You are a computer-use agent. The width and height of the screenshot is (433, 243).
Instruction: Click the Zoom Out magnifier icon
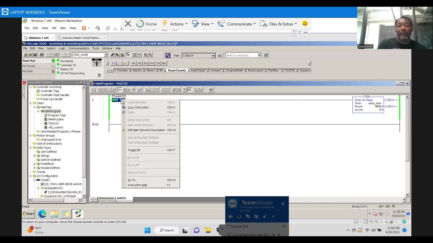pyautogui.click(x=150, y=55)
